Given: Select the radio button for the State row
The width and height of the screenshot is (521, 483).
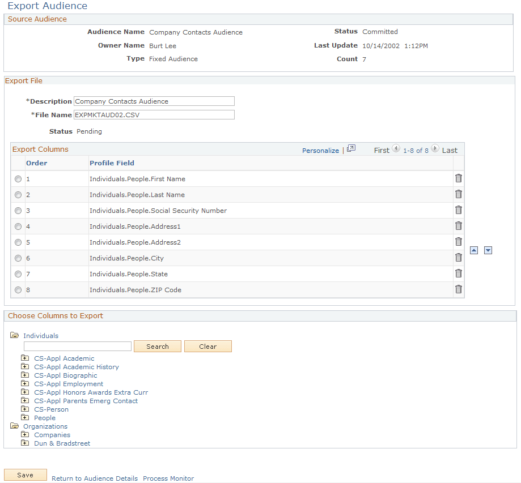Looking at the screenshot, I should pos(18,273).
